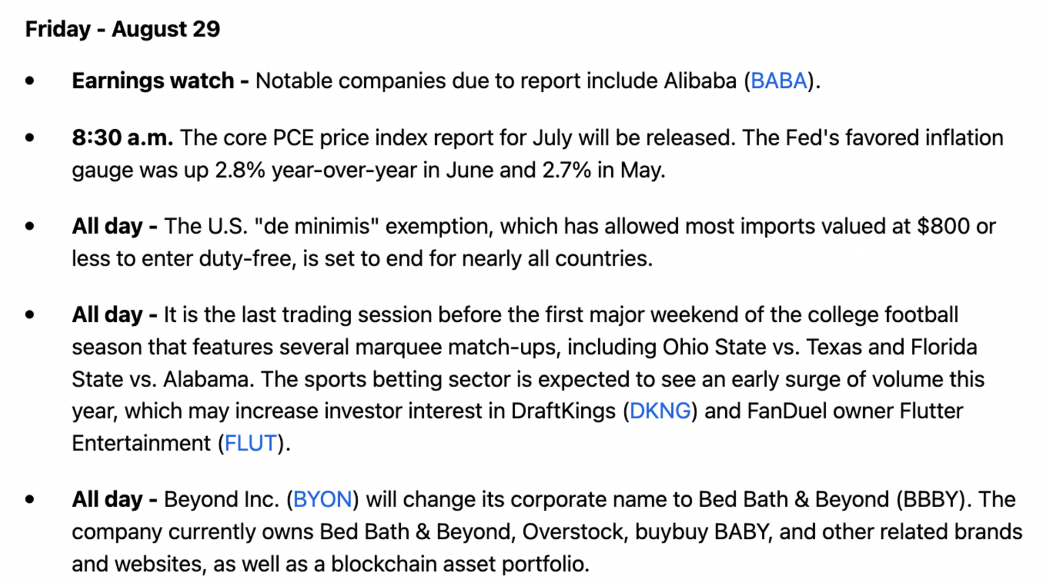Image resolution: width=1047 pixels, height=584 pixels.
Task: Click the bold 'Earnings watch' label
Action: [153, 81]
